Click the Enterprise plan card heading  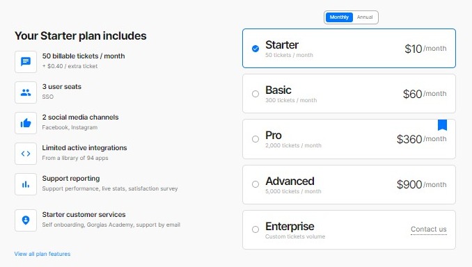pyautogui.click(x=290, y=226)
